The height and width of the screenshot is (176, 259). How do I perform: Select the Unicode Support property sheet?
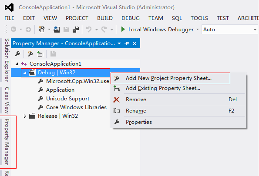point(67,99)
